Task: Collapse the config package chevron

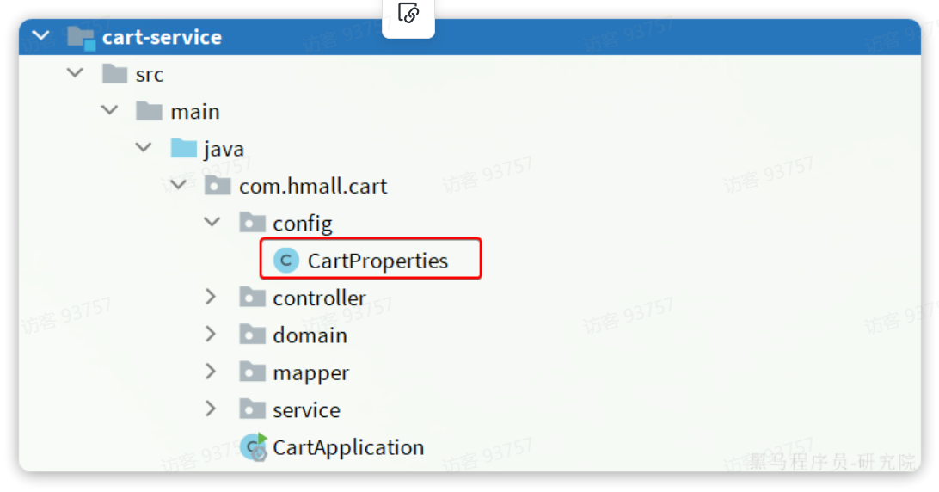Action: [212, 222]
